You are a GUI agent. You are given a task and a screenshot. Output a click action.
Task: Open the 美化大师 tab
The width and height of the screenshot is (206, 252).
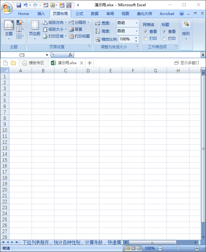coord(144,14)
